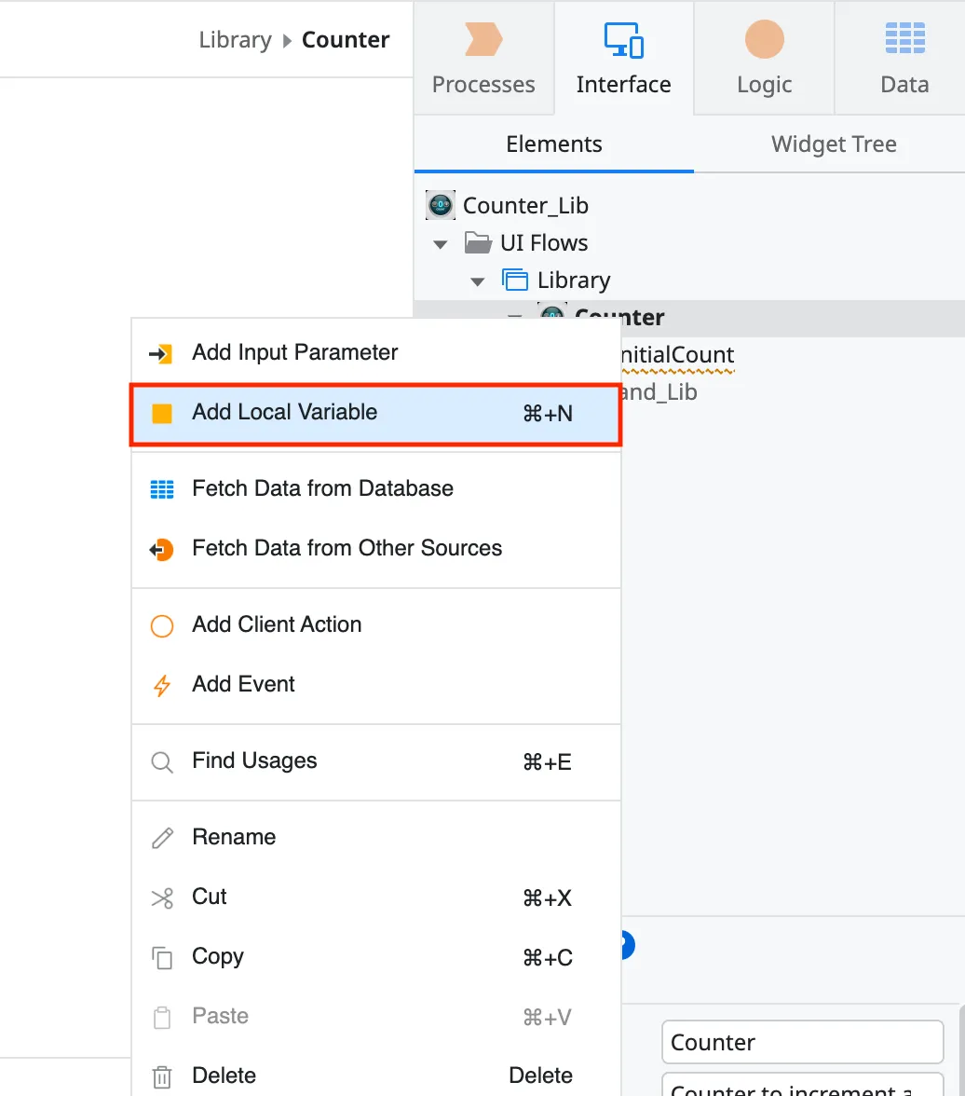
Task: Select Fetch Data from Other Sources
Action: [x=347, y=548]
